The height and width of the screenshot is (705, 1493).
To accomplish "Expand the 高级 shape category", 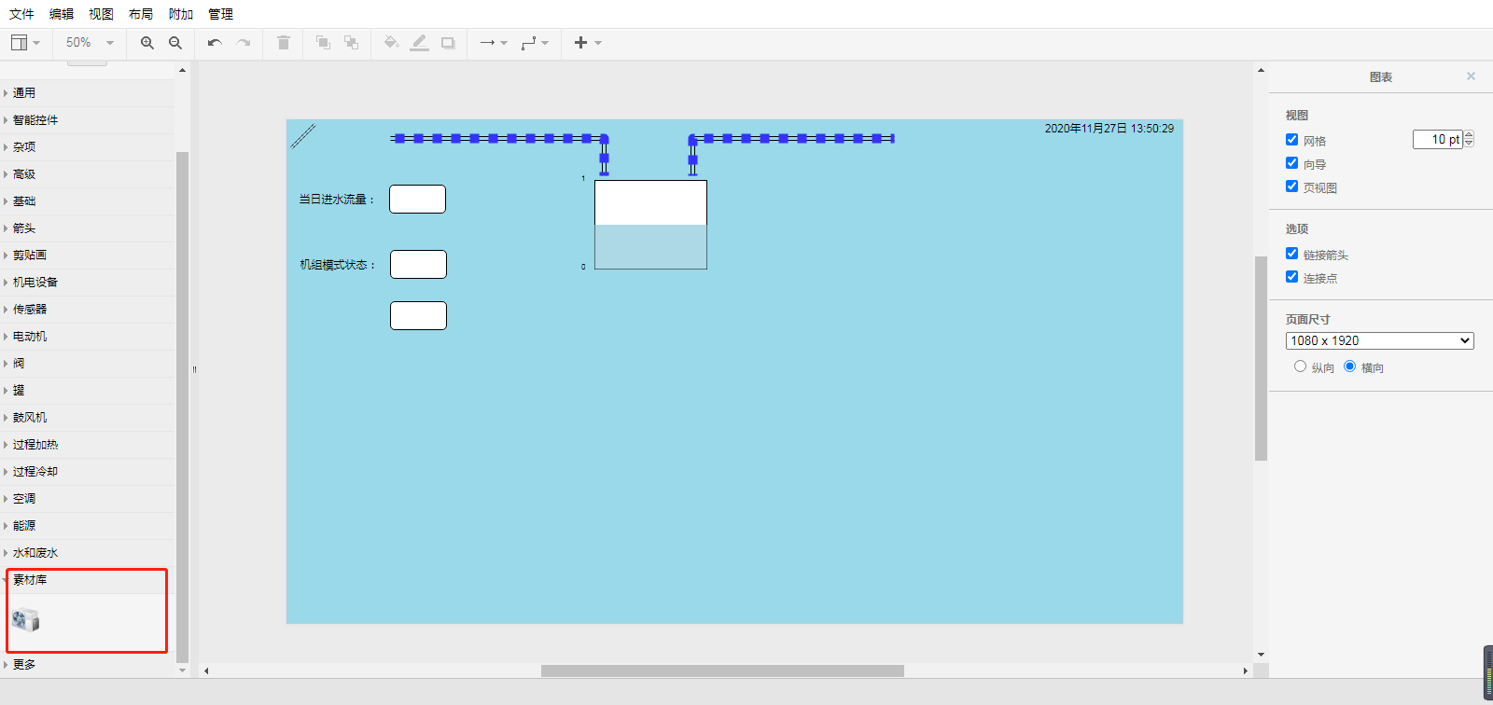I will pos(88,174).
